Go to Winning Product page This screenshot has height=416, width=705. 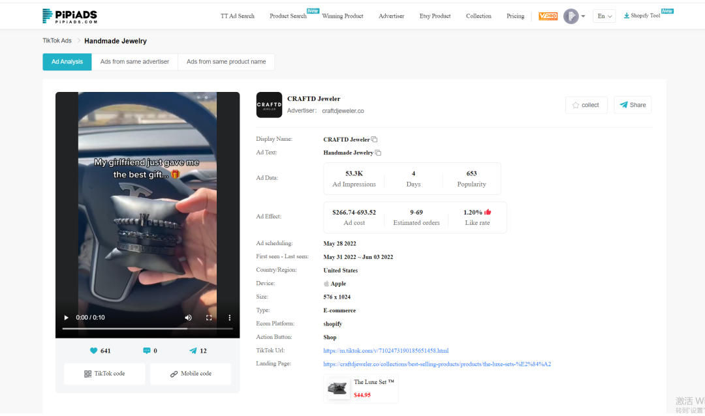click(x=343, y=16)
